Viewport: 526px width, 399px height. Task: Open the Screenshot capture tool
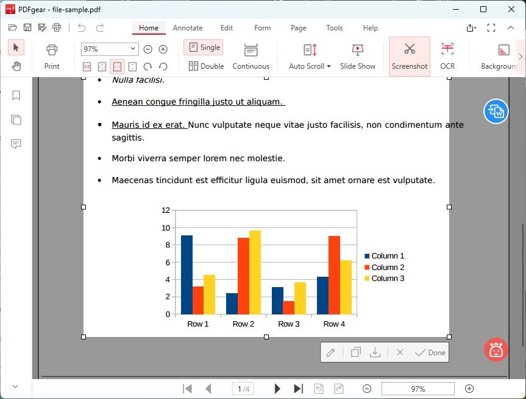pyautogui.click(x=409, y=56)
